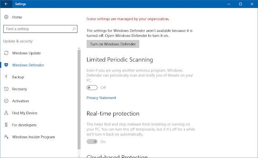The image size is (258, 158).
Task: Click the Real-time protection heading
Action: (x=113, y=113)
